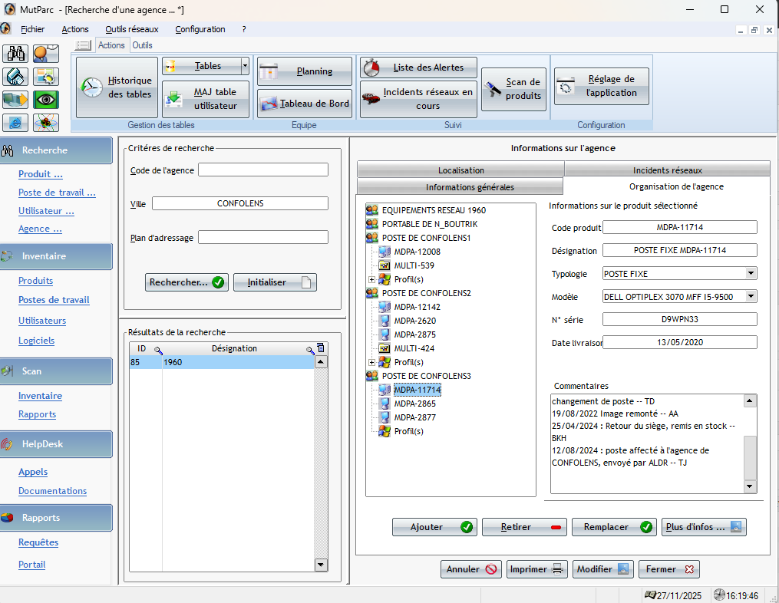
Task: Click the trash icon in results header
Action: (x=321, y=348)
